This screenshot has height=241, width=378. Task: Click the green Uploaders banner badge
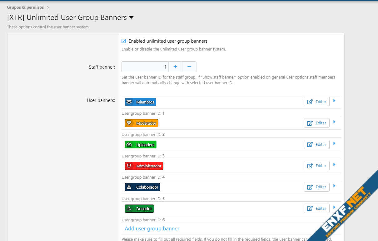click(140, 145)
